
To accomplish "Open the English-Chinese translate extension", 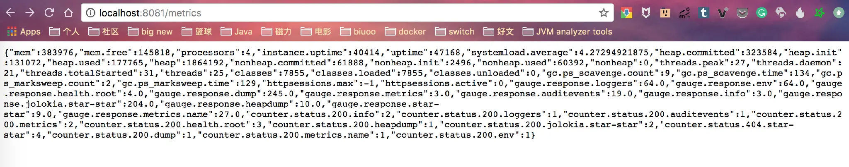I will [x=684, y=13].
